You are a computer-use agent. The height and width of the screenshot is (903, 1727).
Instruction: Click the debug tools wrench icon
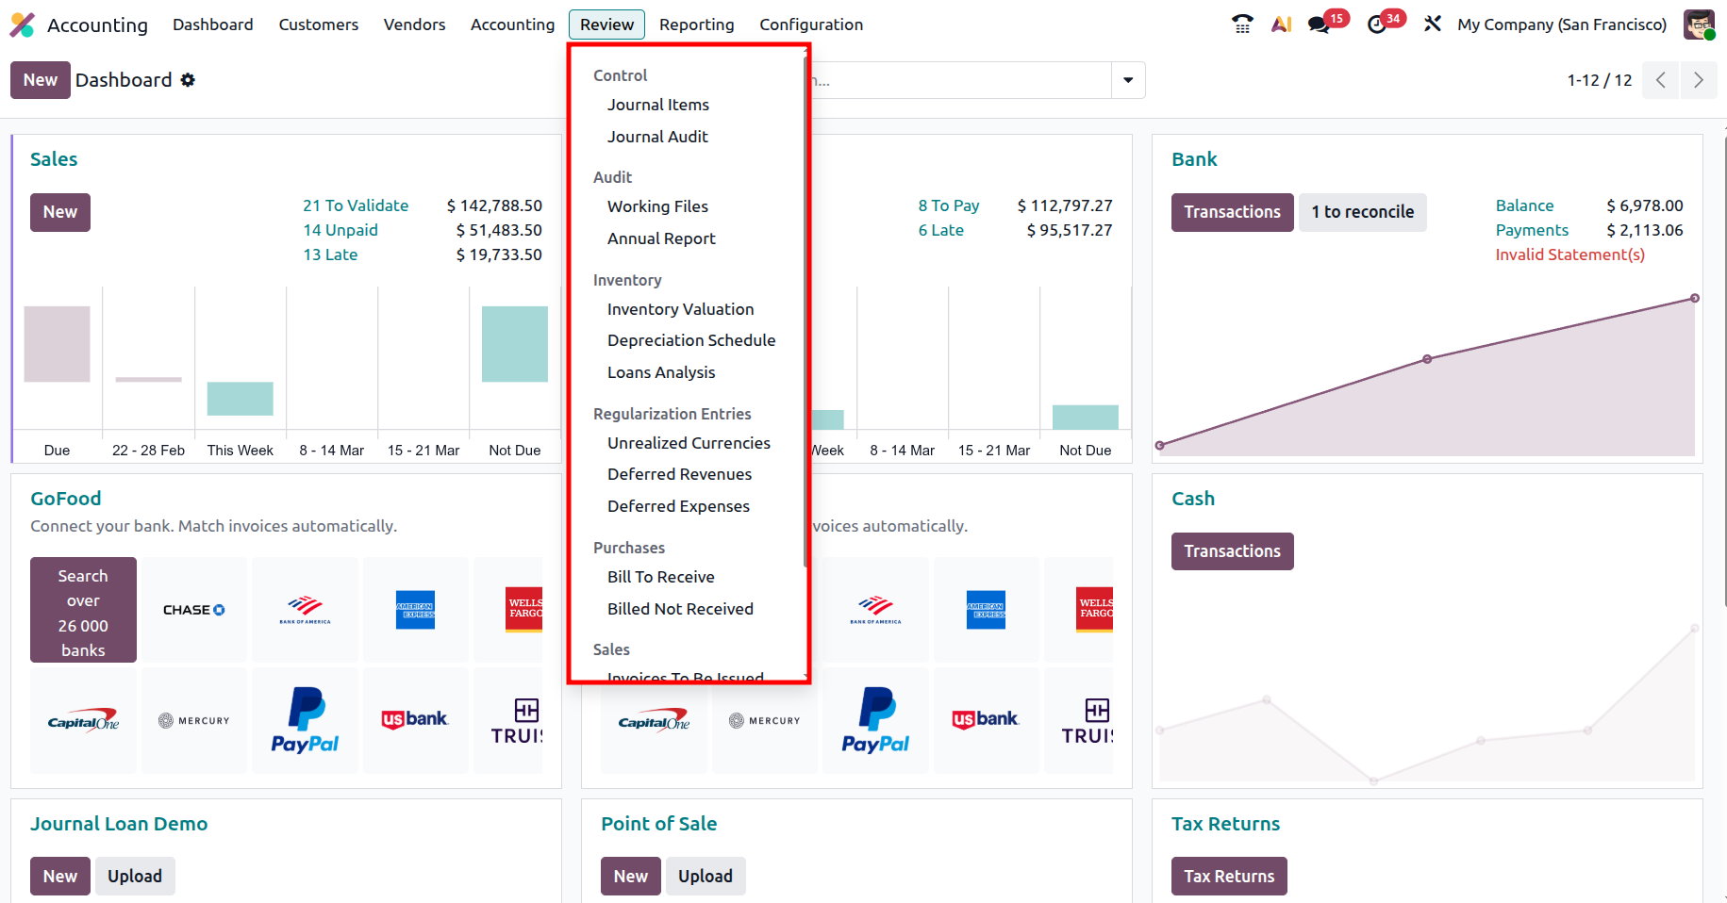coord(1433,25)
